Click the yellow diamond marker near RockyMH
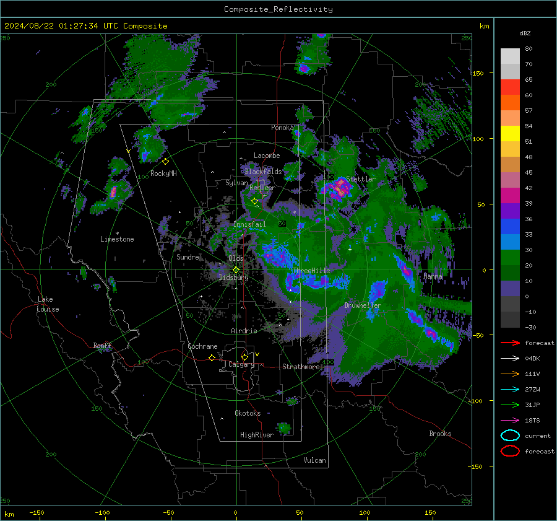The height and width of the screenshot is (521, 557). click(165, 162)
